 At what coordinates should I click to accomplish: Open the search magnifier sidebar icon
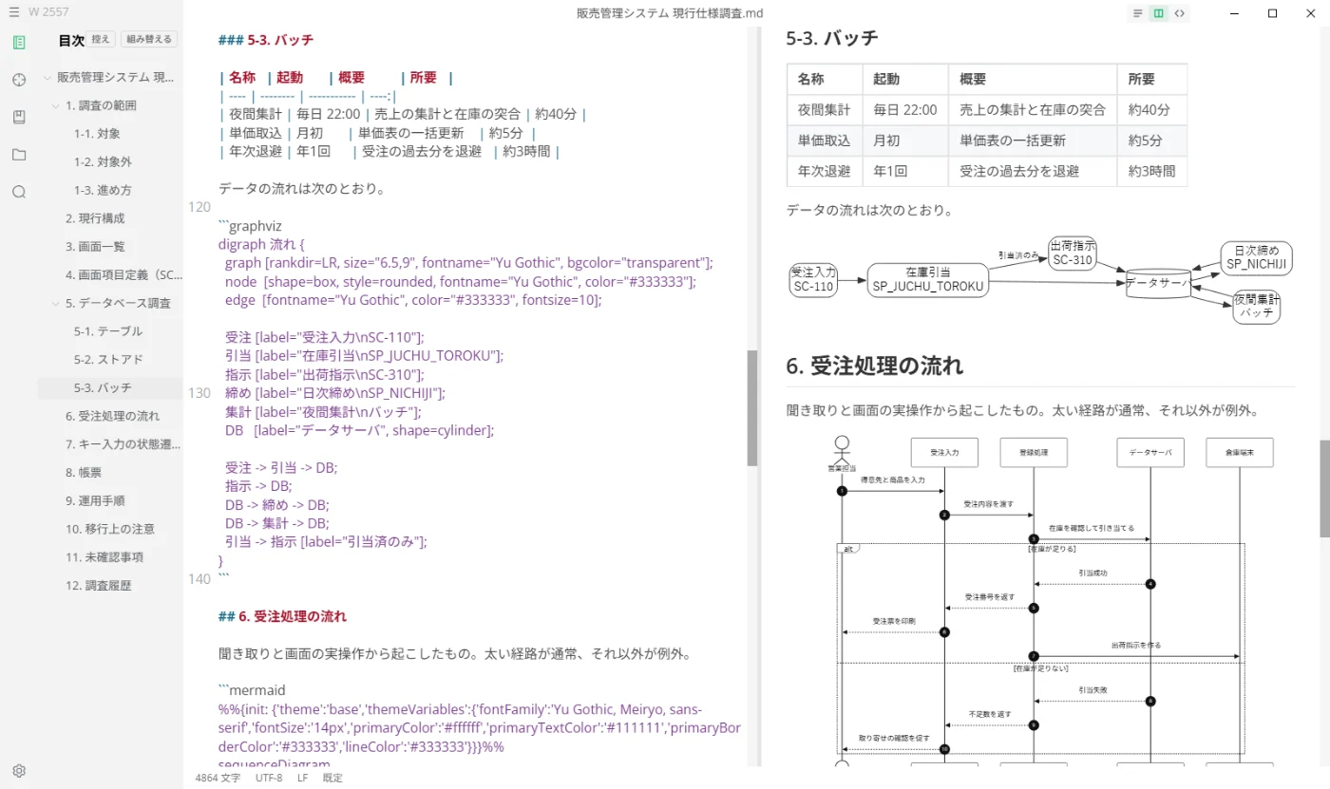[19, 192]
